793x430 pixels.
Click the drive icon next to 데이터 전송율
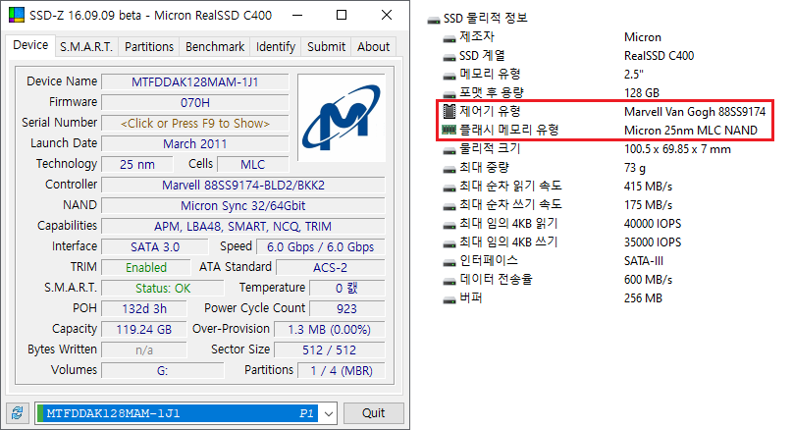click(449, 282)
